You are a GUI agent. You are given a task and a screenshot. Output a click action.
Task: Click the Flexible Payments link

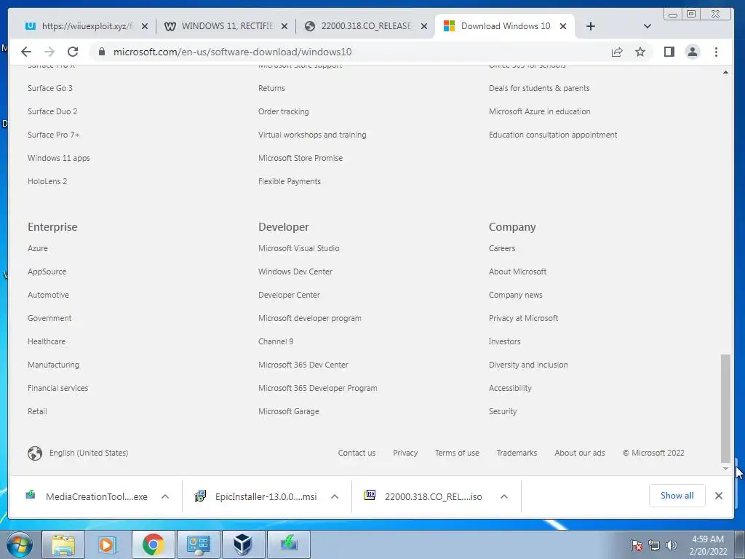290,181
